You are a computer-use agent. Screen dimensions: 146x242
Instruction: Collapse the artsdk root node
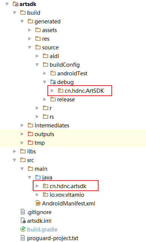point(7,4)
